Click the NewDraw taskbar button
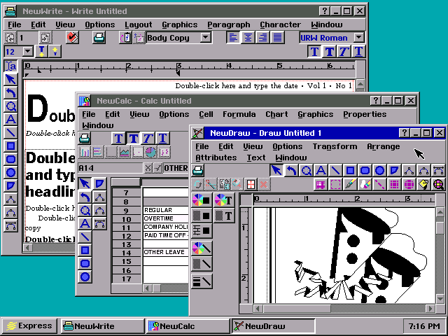Screen dimensions: 448x336 click(273, 325)
